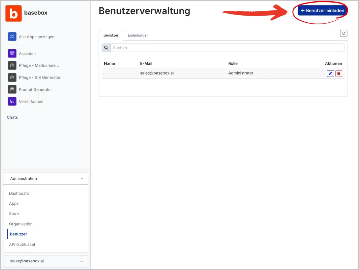Open the Organisation settings page

[x=21, y=224]
